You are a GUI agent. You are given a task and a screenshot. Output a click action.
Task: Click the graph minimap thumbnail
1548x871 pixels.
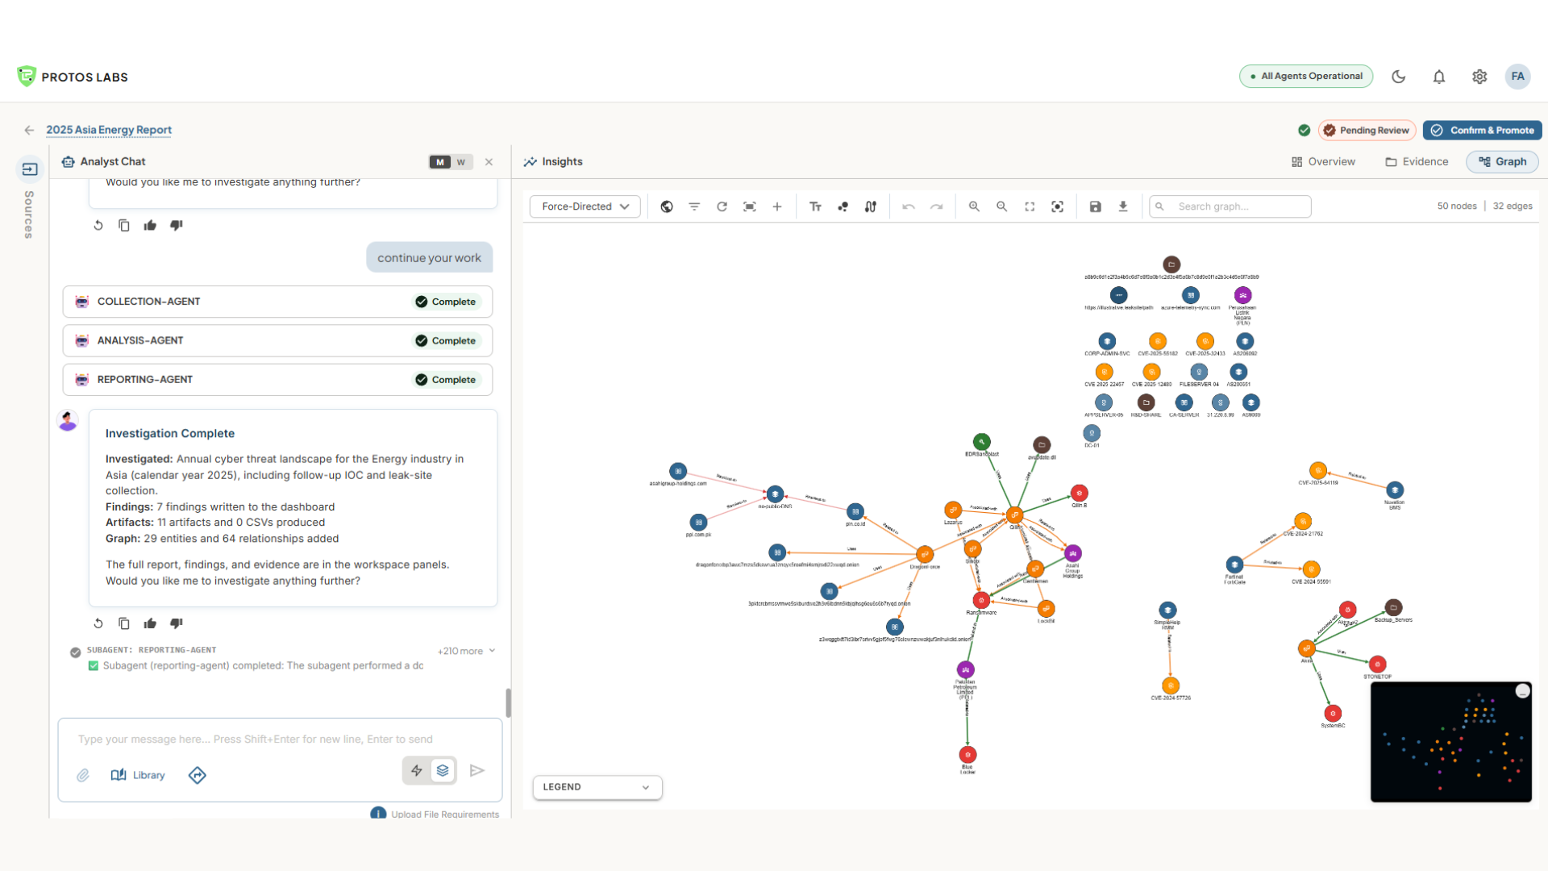[x=1450, y=742]
